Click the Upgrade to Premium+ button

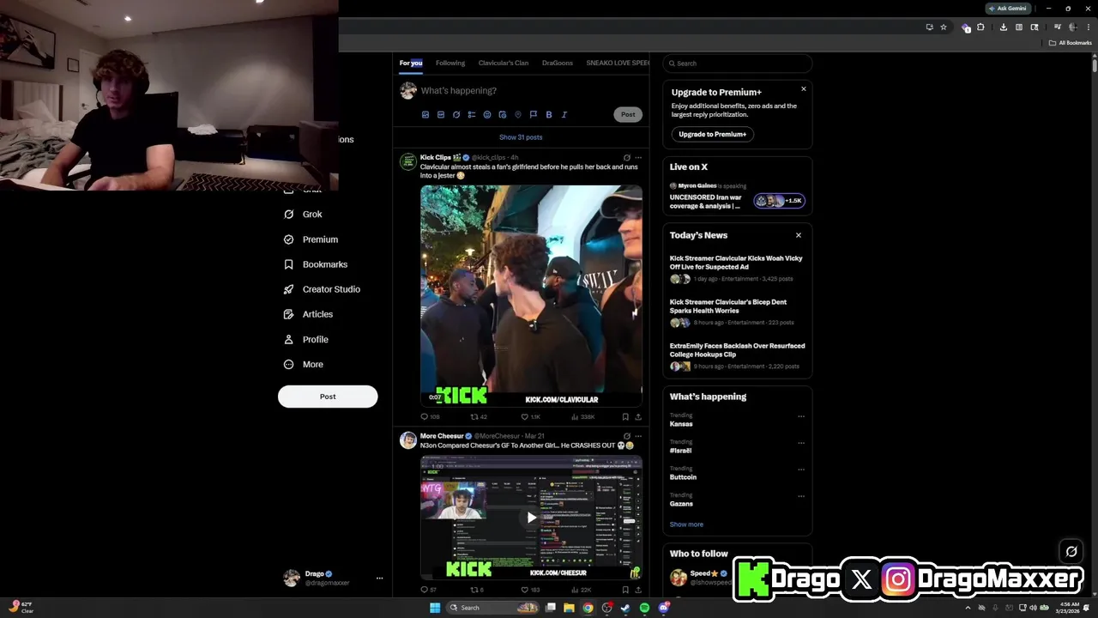[713, 134]
